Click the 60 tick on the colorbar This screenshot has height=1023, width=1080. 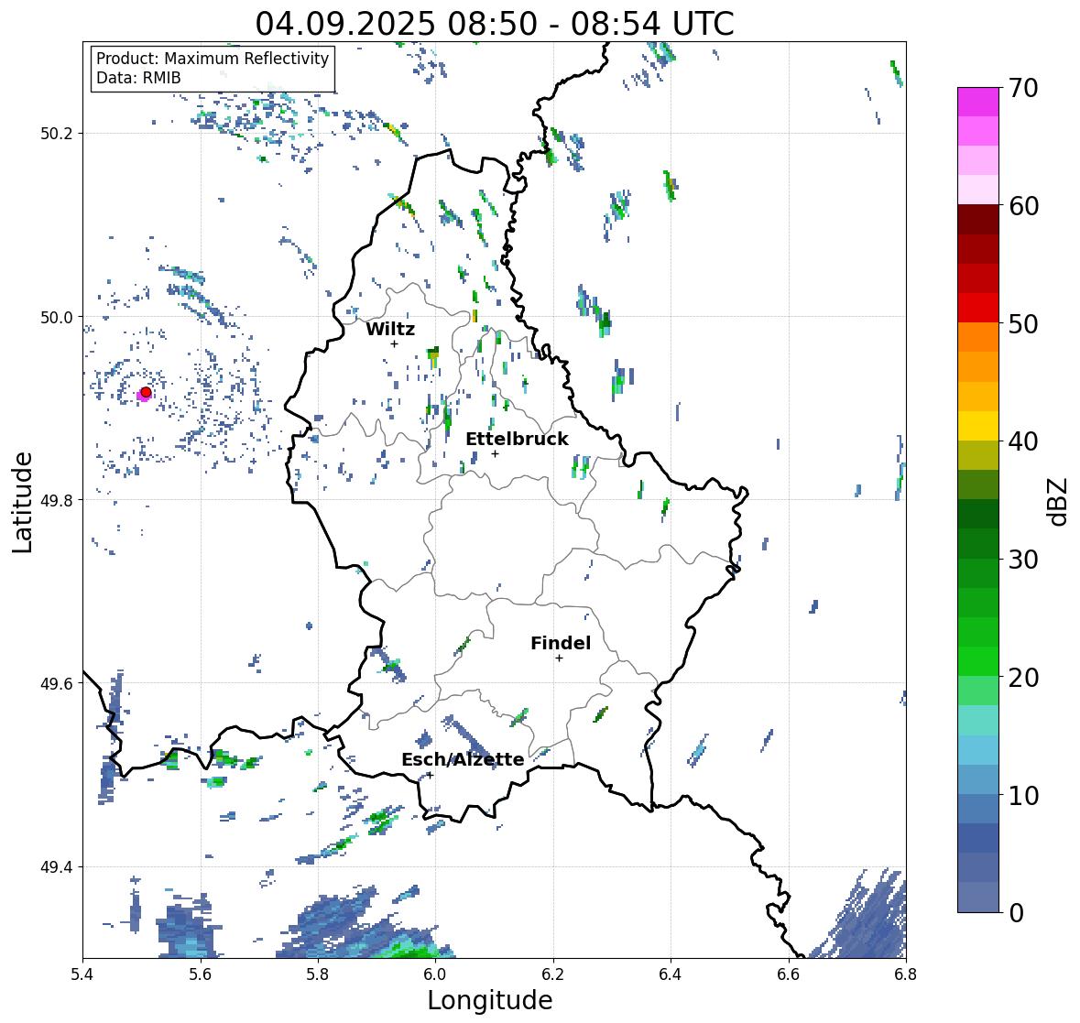point(1023,206)
